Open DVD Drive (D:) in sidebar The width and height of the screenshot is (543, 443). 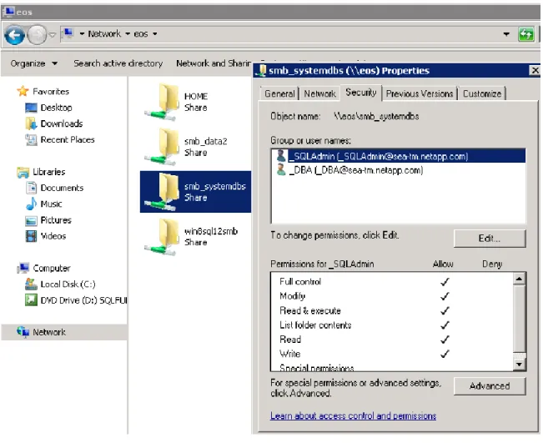coord(83,300)
